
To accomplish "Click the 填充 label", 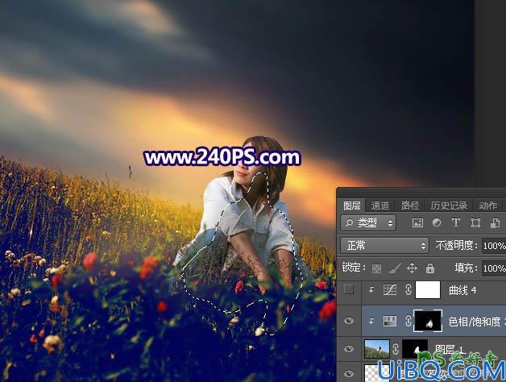I will 467,268.
